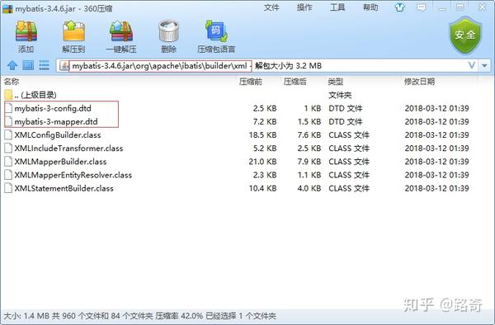Open the 操作 menu
The width and height of the screenshot is (495, 325).
(x=304, y=7)
